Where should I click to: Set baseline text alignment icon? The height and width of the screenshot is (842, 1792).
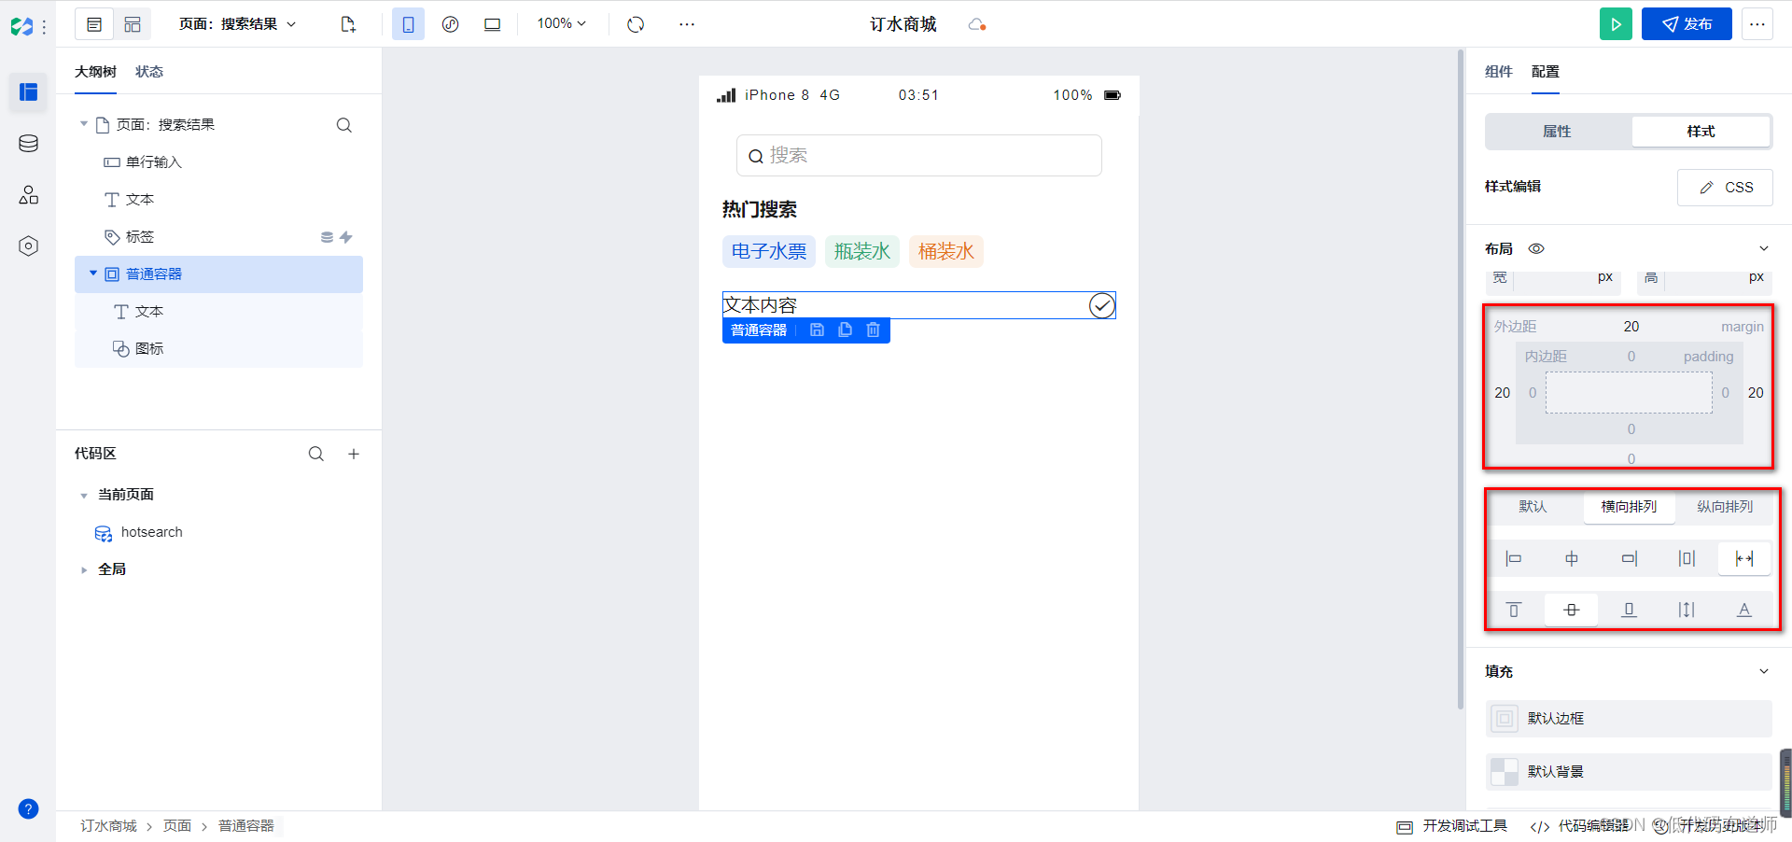[x=1744, y=610]
